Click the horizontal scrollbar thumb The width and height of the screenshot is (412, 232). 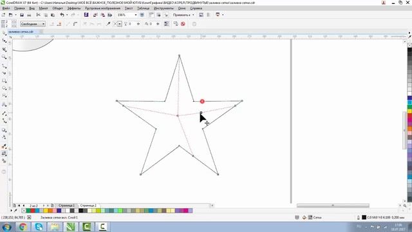(333, 206)
